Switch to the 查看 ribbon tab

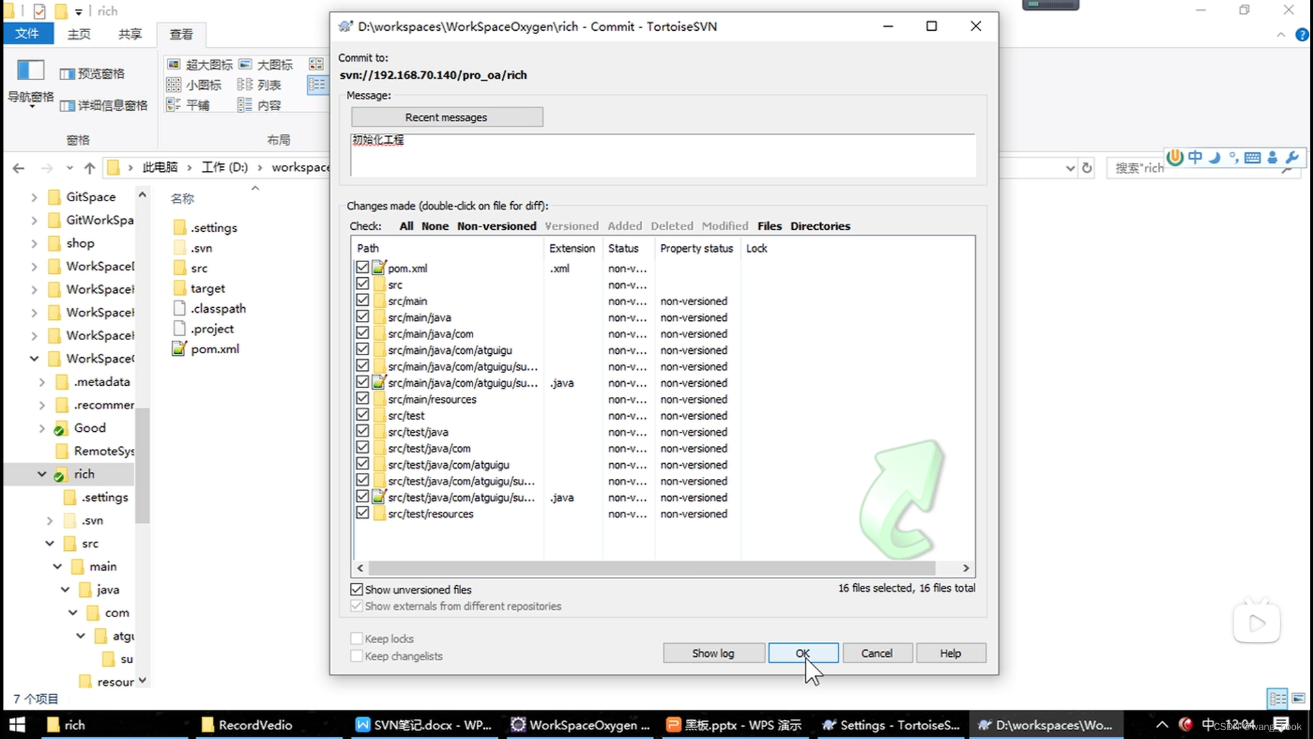coord(181,34)
